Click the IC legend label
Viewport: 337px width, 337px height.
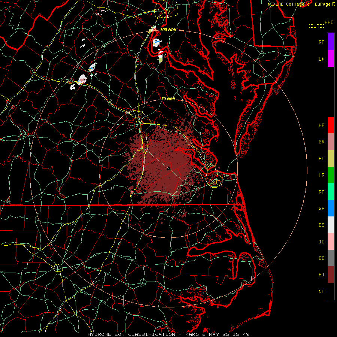point(321,242)
